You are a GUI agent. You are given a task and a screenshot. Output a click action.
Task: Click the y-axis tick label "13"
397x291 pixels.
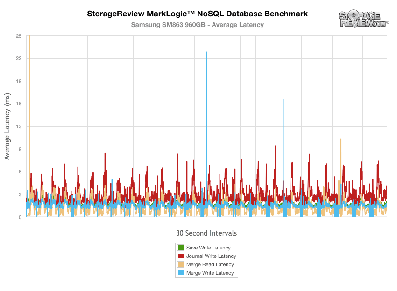tap(19, 126)
